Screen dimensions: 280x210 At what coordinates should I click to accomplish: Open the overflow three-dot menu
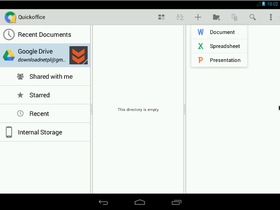[271, 17]
